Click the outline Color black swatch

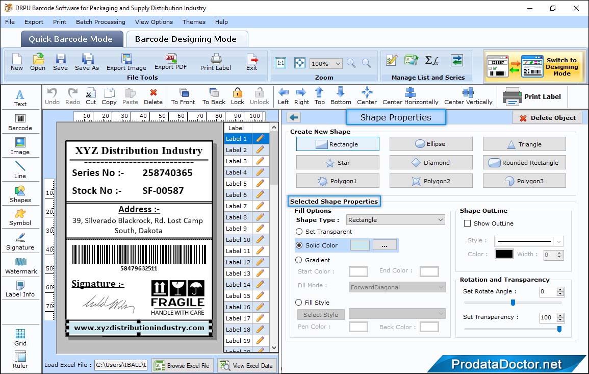[x=504, y=254]
